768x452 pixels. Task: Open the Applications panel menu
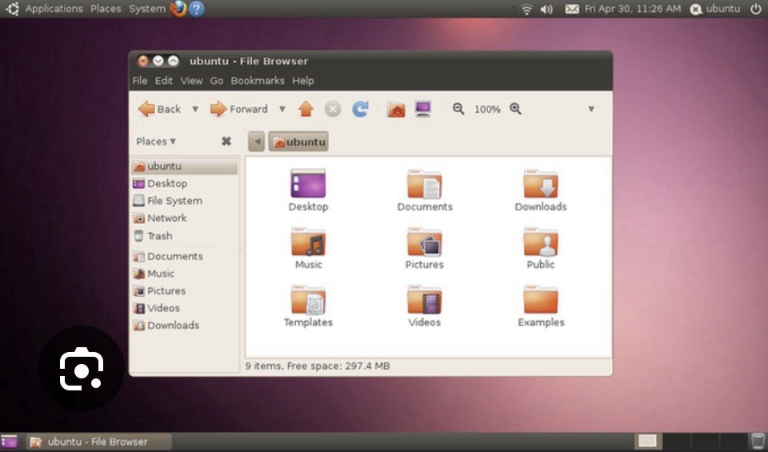click(x=54, y=9)
